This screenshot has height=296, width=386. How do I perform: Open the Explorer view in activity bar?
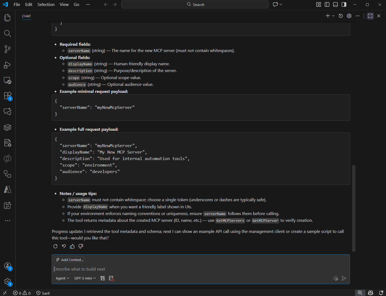(x=7, y=18)
